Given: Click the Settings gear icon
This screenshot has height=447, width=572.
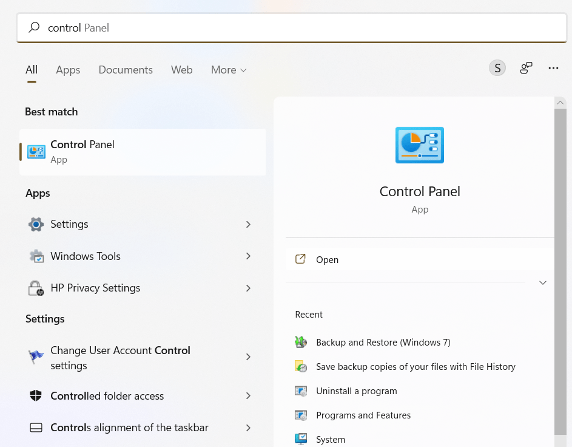Looking at the screenshot, I should click(36, 224).
